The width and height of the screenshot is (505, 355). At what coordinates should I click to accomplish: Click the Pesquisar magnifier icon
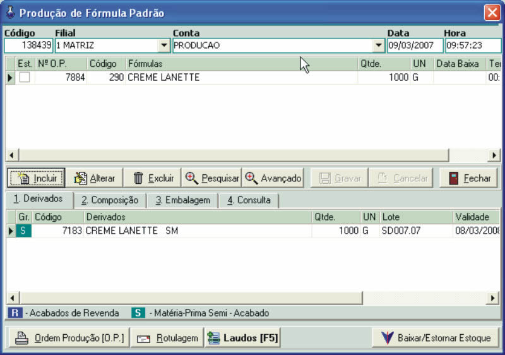192,178
